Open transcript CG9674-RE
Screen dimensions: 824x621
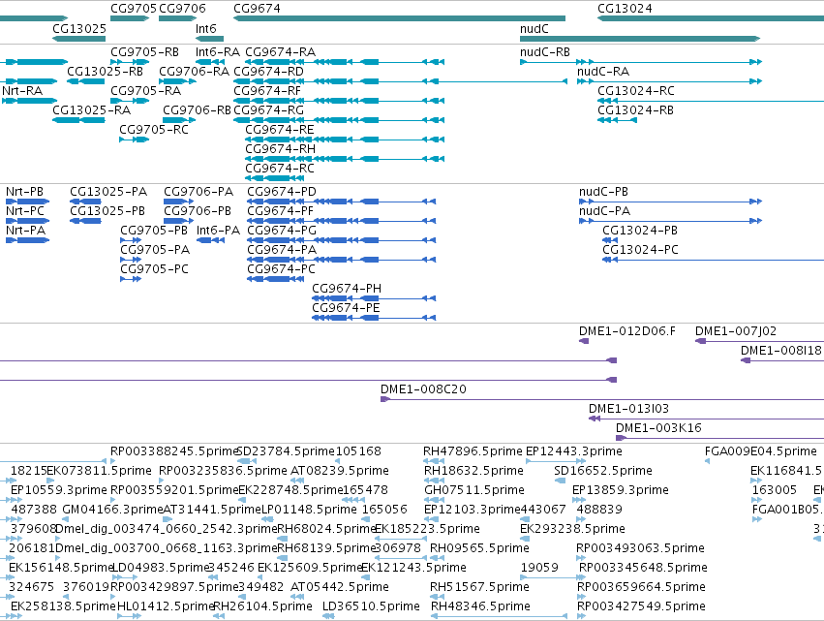[x=280, y=130]
